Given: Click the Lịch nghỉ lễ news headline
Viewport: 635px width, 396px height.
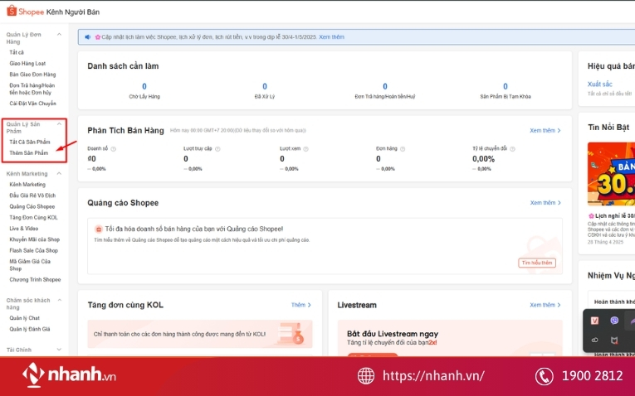Looking at the screenshot, I should click(x=612, y=215).
